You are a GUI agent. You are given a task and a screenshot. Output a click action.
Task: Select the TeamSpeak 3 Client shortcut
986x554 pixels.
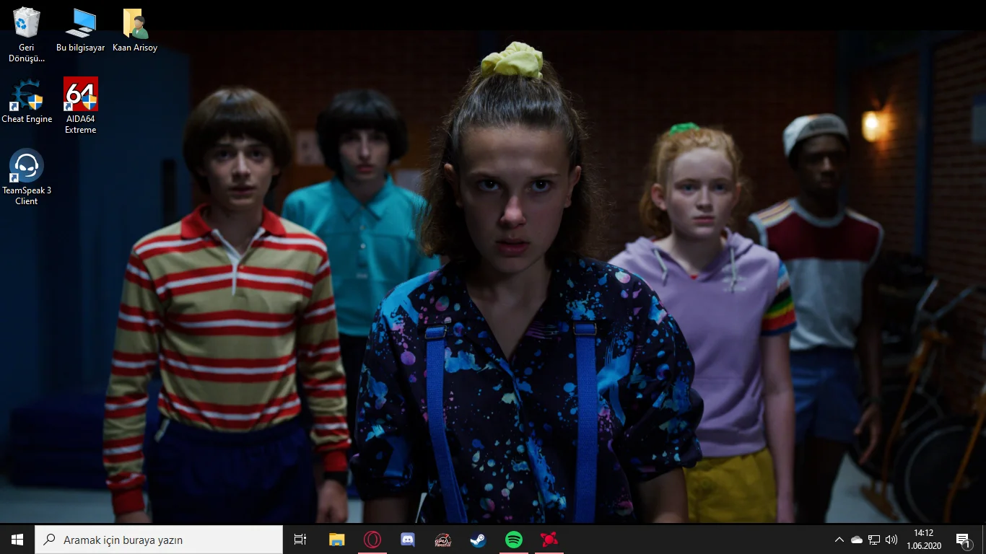click(27, 177)
